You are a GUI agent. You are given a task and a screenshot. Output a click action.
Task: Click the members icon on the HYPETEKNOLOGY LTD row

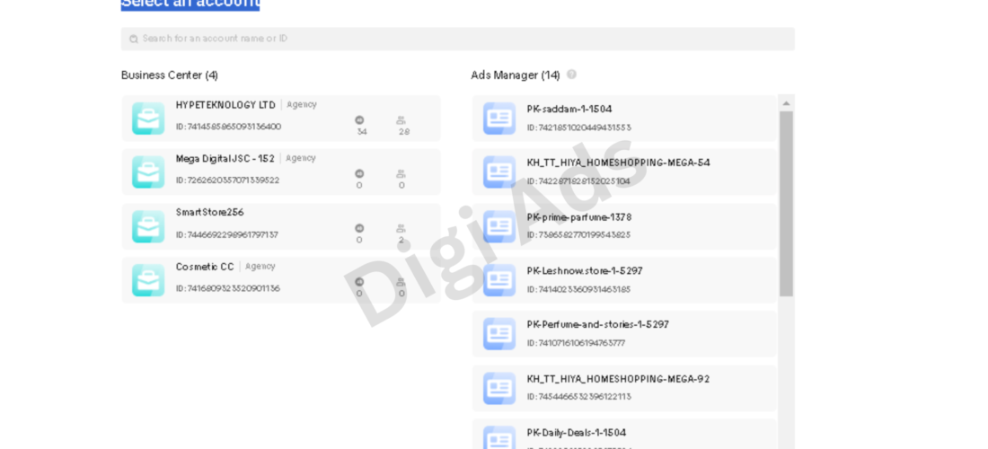point(401,120)
